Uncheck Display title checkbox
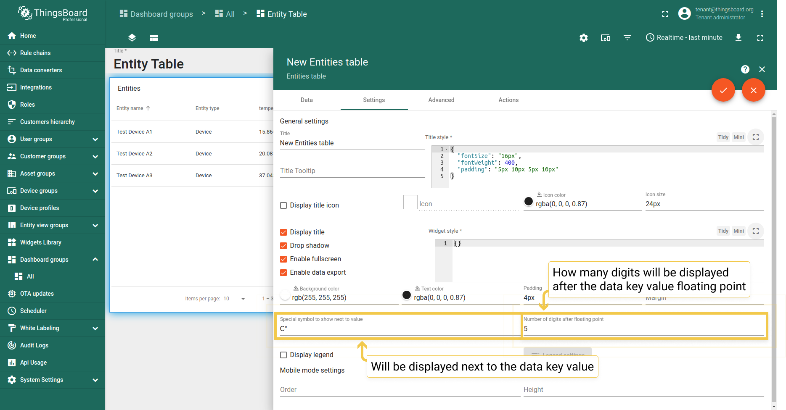Viewport: 786px width, 410px height. (283, 232)
